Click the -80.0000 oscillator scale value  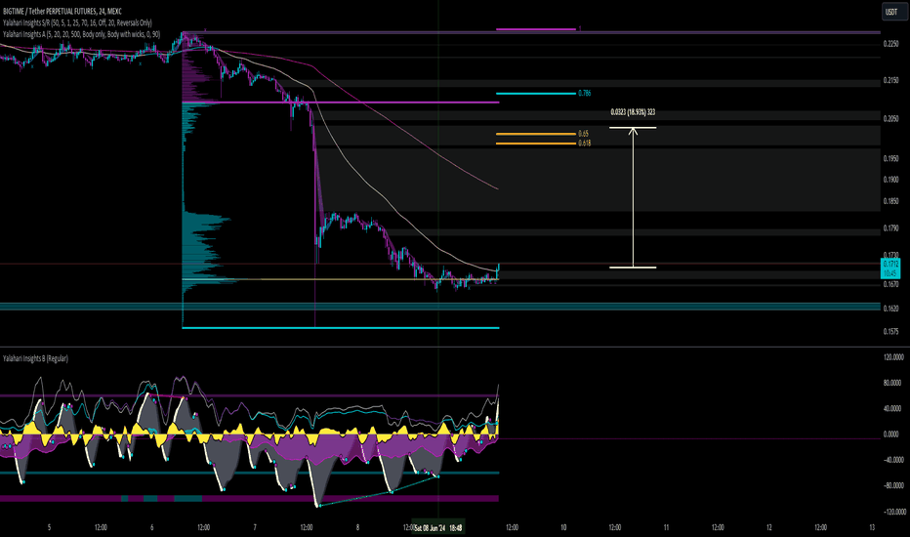(892, 485)
